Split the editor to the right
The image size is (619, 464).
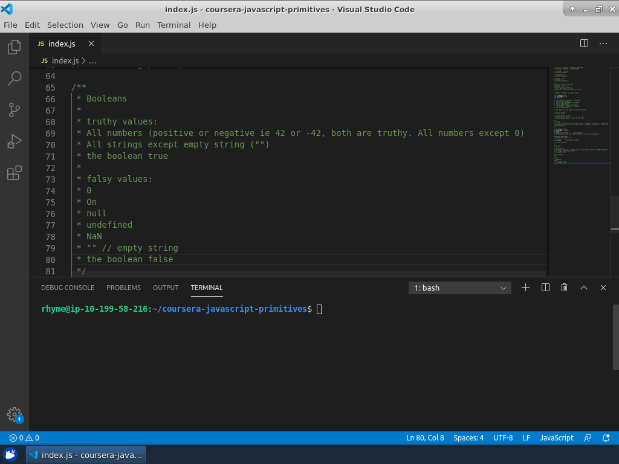pyautogui.click(x=584, y=43)
